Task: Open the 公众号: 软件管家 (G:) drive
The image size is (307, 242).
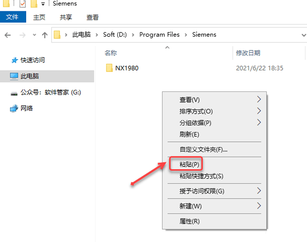Action: (x=51, y=92)
